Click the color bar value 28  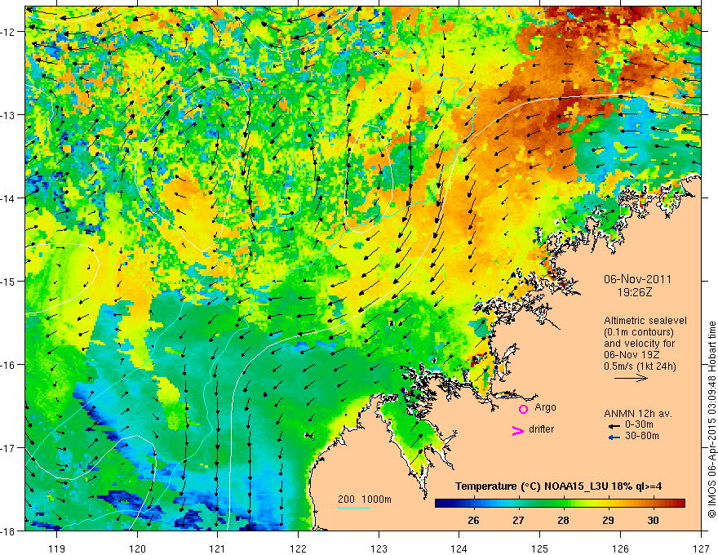(x=563, y=520)
